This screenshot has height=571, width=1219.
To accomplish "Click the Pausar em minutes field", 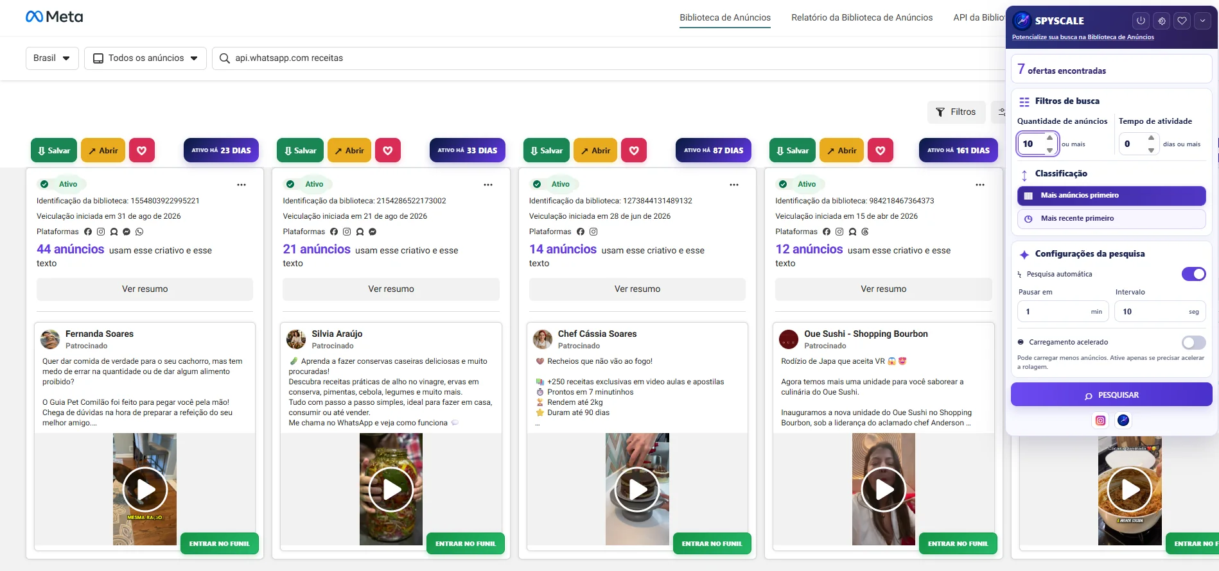I will 1063,312.
